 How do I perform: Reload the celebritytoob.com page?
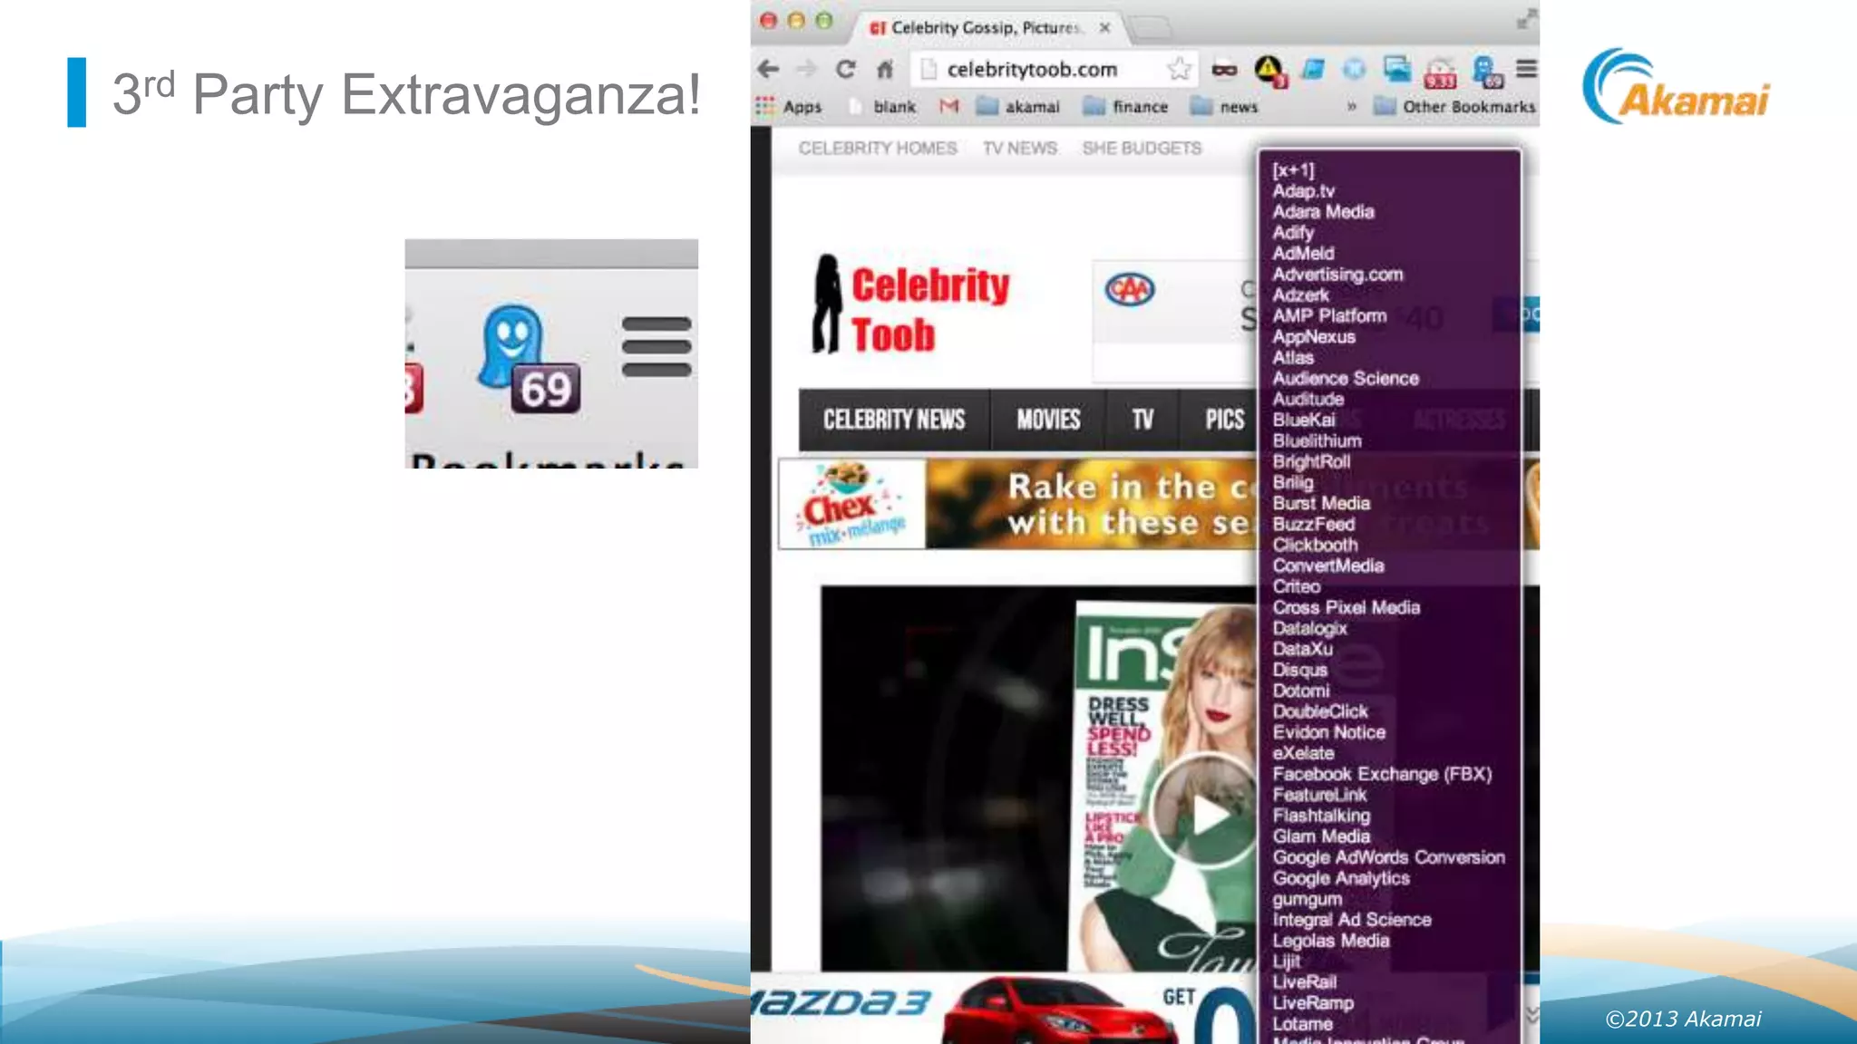pos(845,69)
